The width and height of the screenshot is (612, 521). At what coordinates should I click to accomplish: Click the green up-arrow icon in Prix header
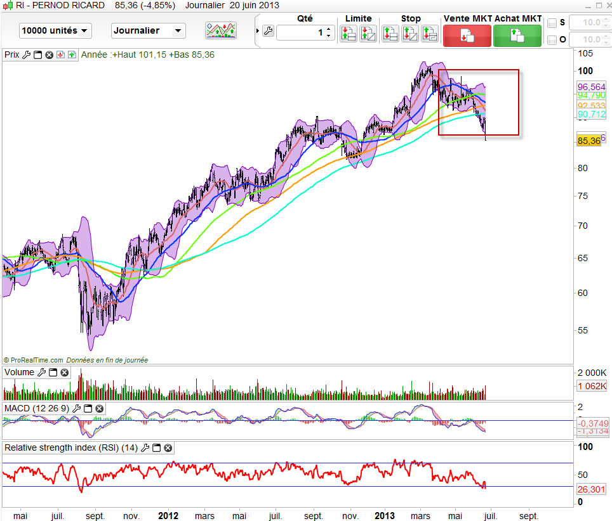[x=70, y=55]
